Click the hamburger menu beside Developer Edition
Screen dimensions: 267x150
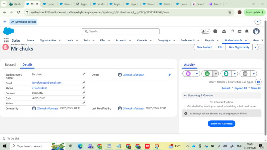click(x=5, y=22)
